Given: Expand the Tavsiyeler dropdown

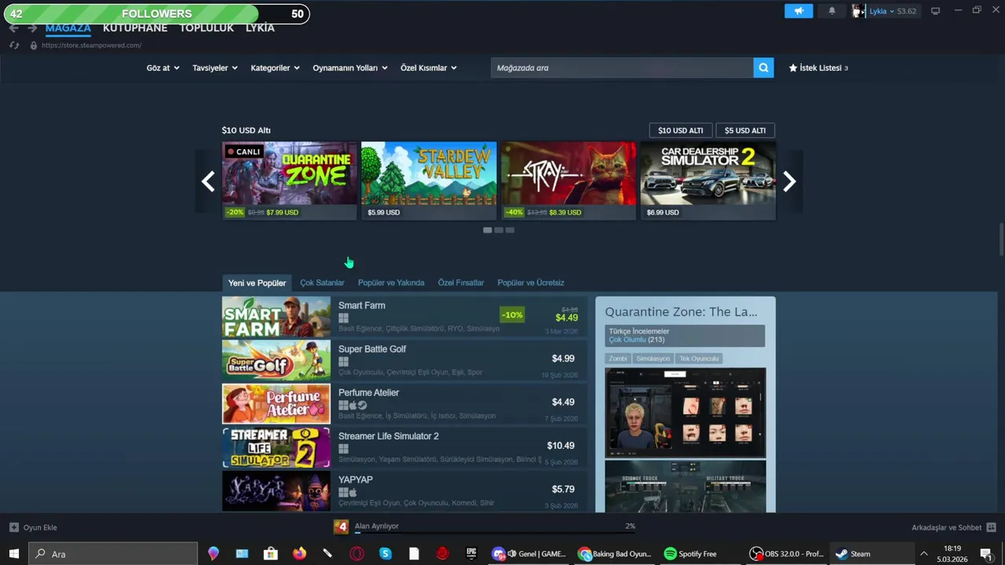Looking at the screenshot, I should (x=215, y=68).
